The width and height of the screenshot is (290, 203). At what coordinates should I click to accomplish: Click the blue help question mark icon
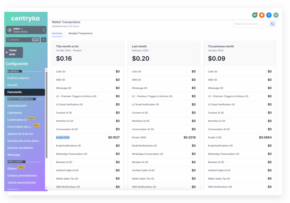269,15
